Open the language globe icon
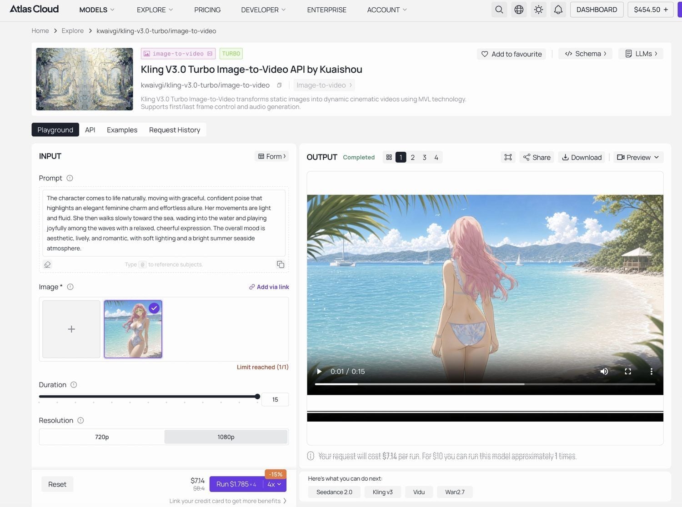 pos(519,10)
